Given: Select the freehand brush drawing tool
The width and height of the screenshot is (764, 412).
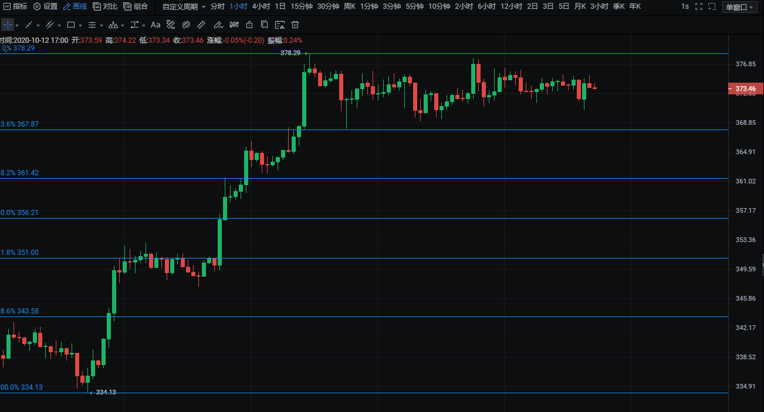Looking at the screenshot, I should 218,25.
